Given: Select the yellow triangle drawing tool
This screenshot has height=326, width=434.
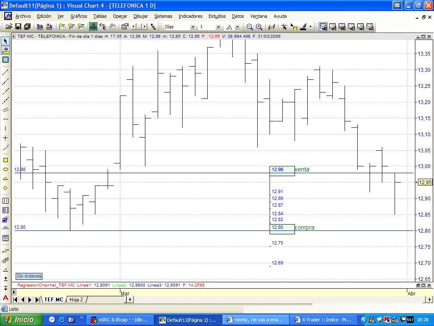Looking at the screenshot, I should [5, 179].
